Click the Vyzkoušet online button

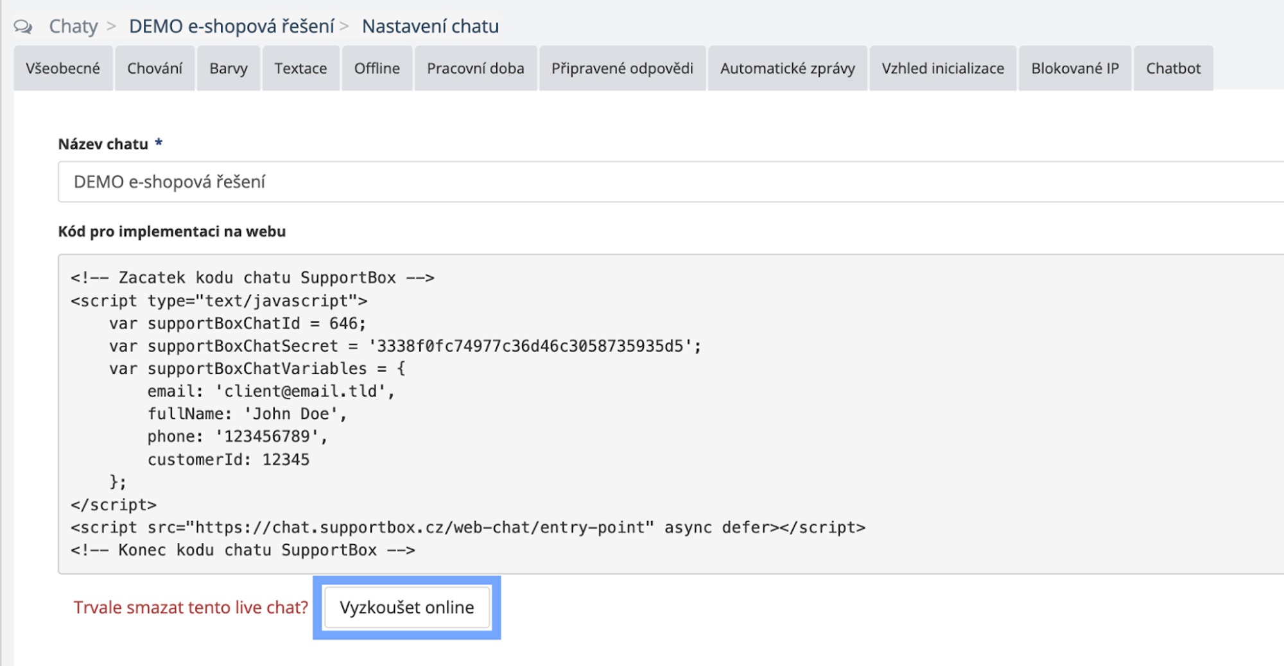point(407,607)
